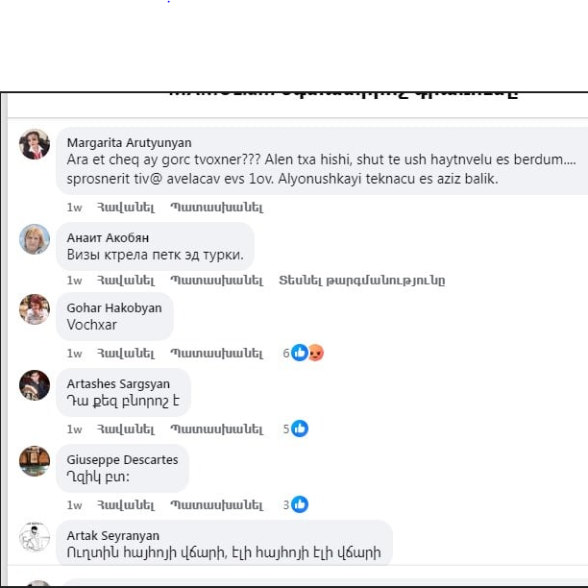
Task: Like Gohar Hakobyan's Vochxar comment
Action: click(x=126, y=354)
